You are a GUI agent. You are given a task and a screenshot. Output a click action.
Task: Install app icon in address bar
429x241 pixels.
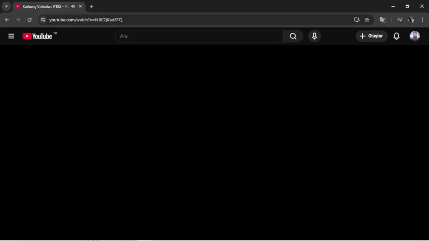357,20
